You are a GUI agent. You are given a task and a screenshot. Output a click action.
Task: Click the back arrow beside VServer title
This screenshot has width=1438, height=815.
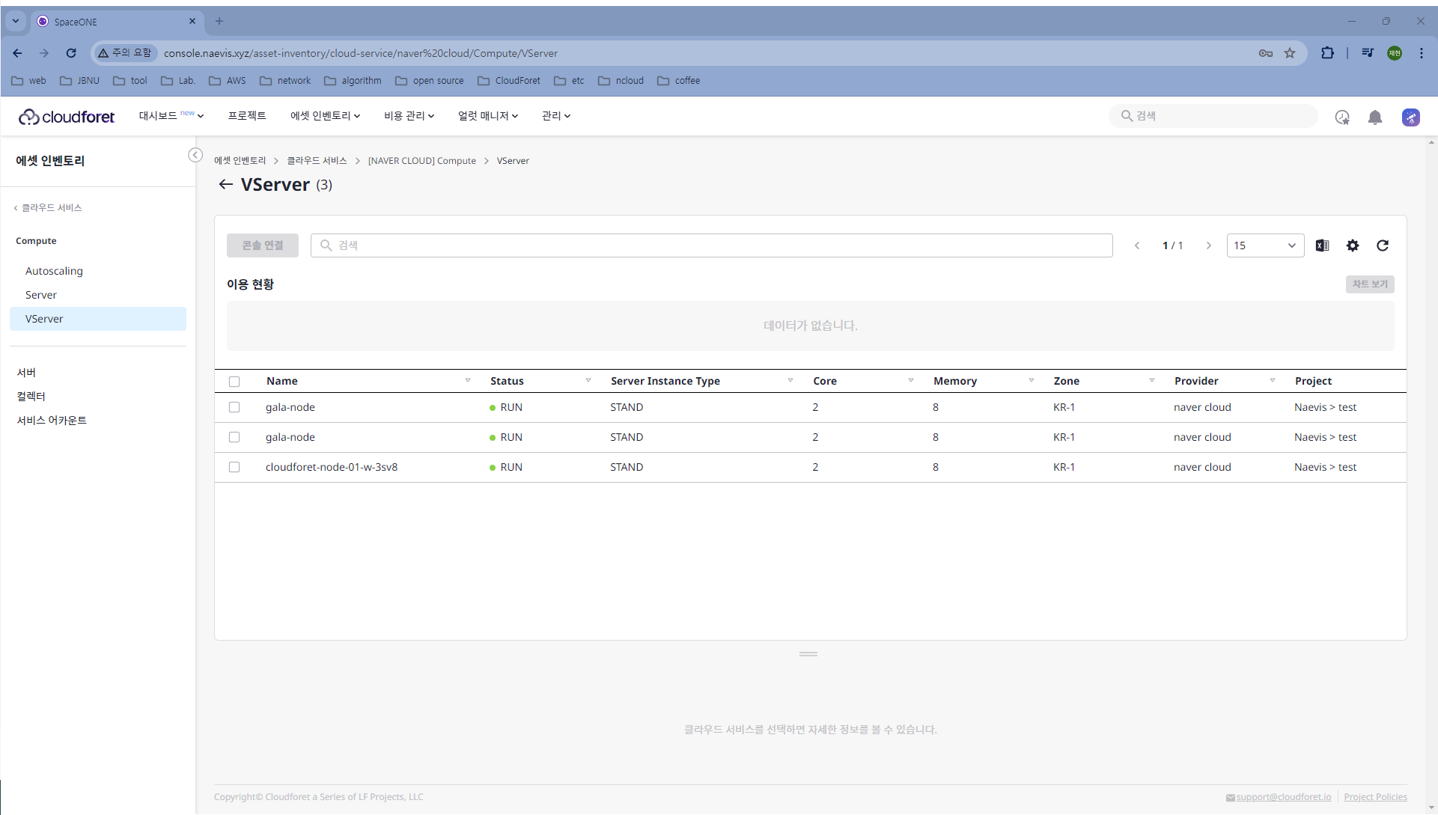pos(225,184)
